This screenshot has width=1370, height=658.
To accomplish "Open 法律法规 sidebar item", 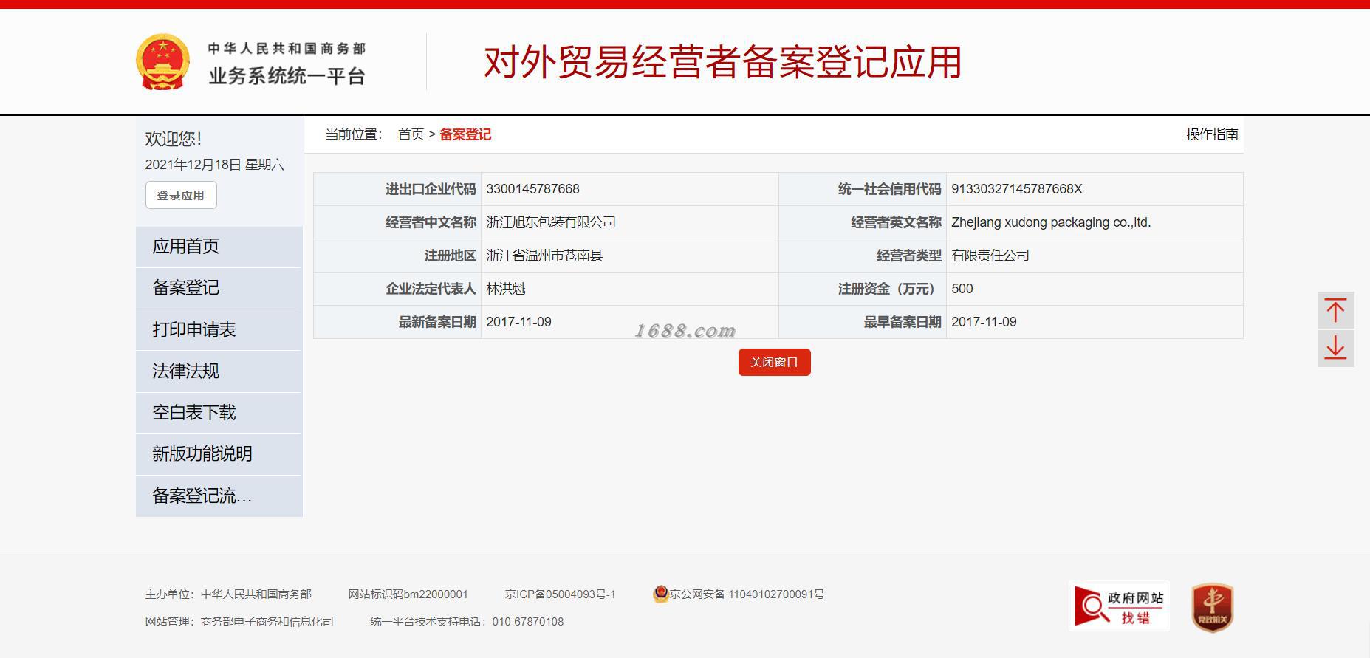I will [x=219, y=371].
